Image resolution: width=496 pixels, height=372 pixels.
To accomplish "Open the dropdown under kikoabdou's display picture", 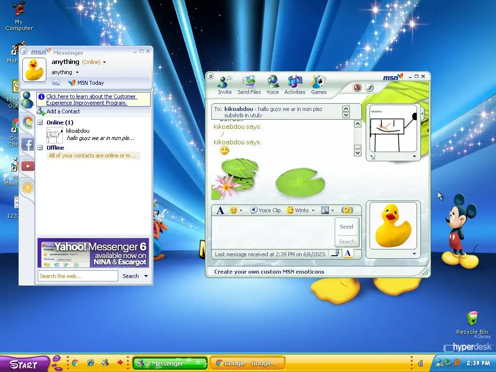I will click(x=415, y=156).
